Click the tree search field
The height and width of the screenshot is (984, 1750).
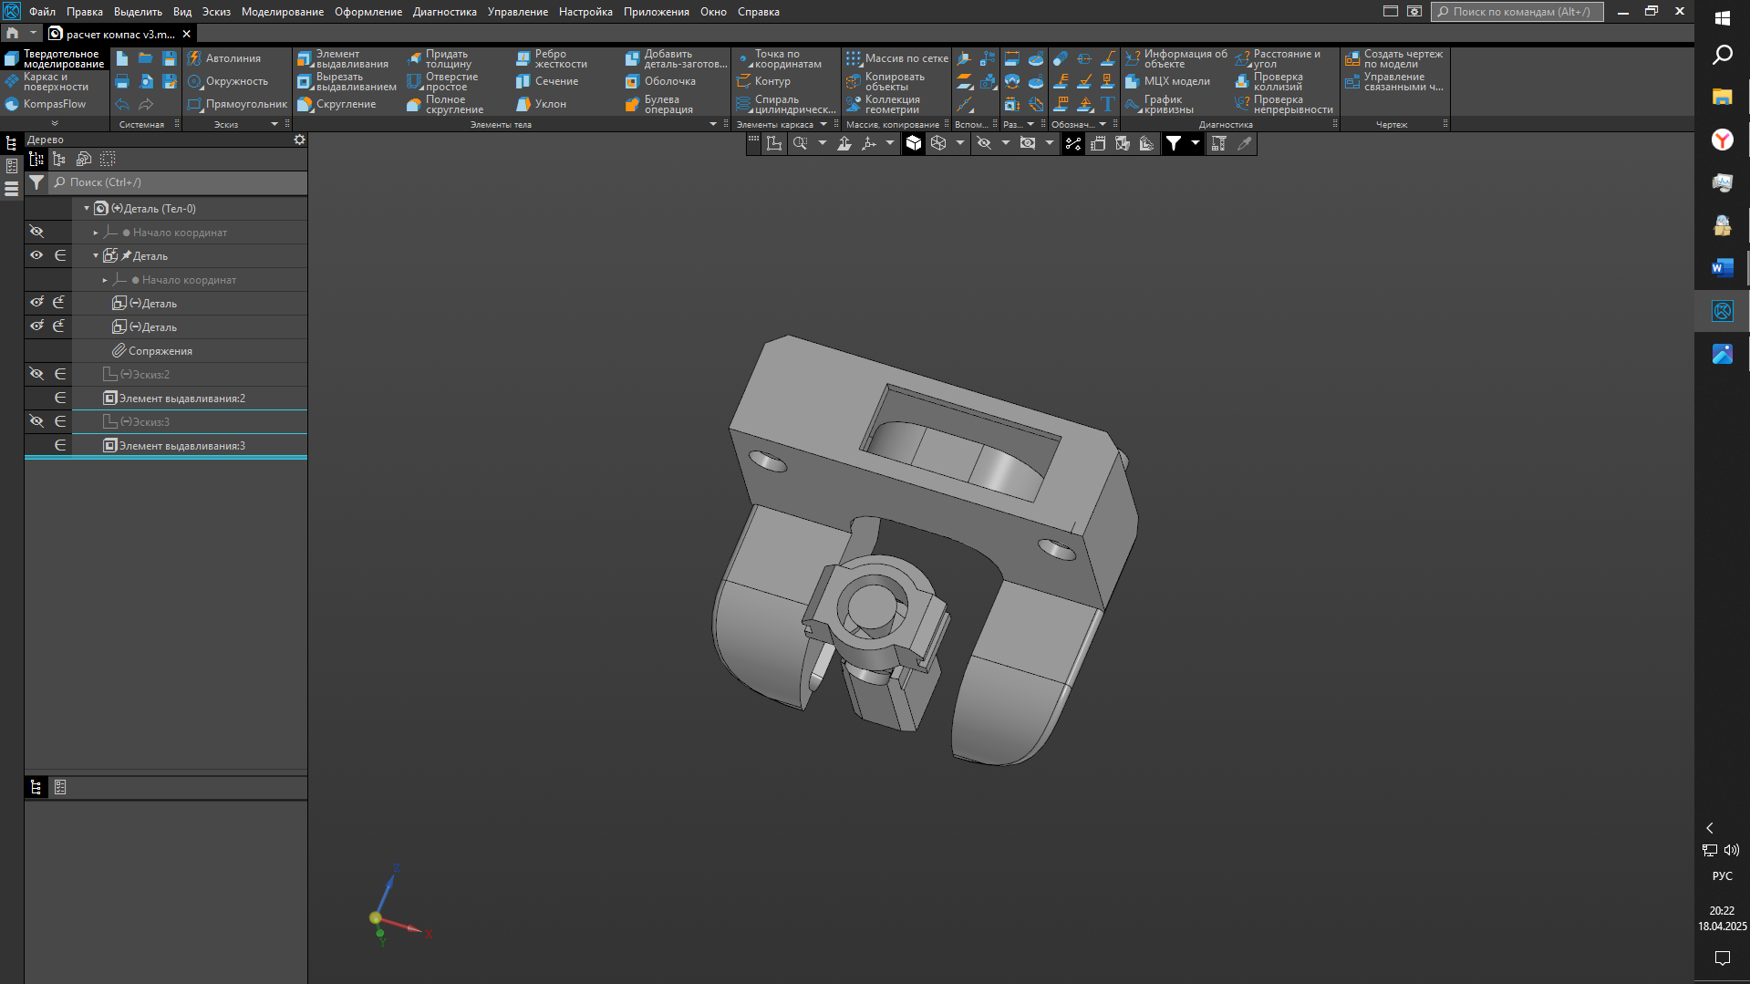pyautogui.click(x=178, y=182)
